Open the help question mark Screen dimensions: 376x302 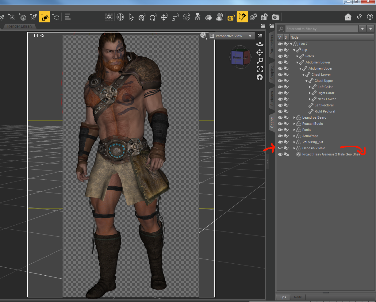(x=370, y=17)
